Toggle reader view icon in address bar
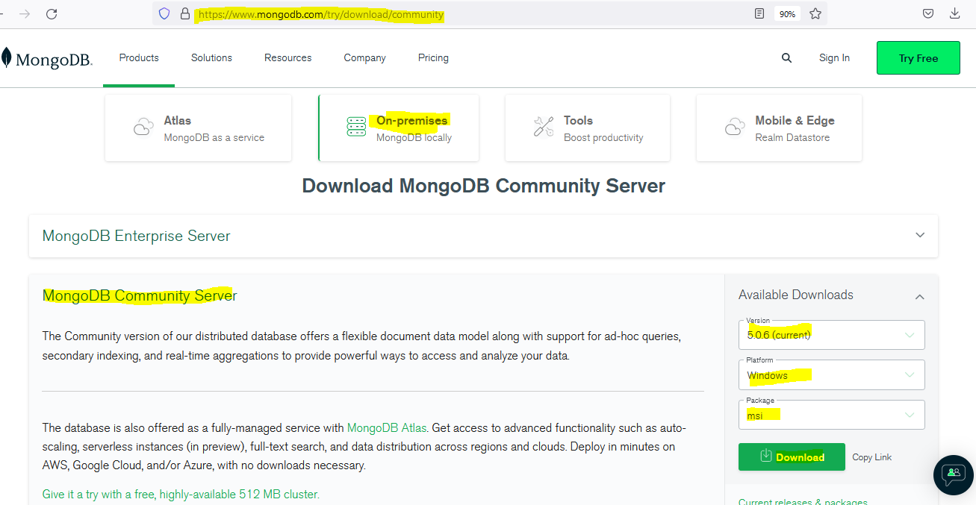The width and height of the screenshot is (976, 505). (759, 13)
